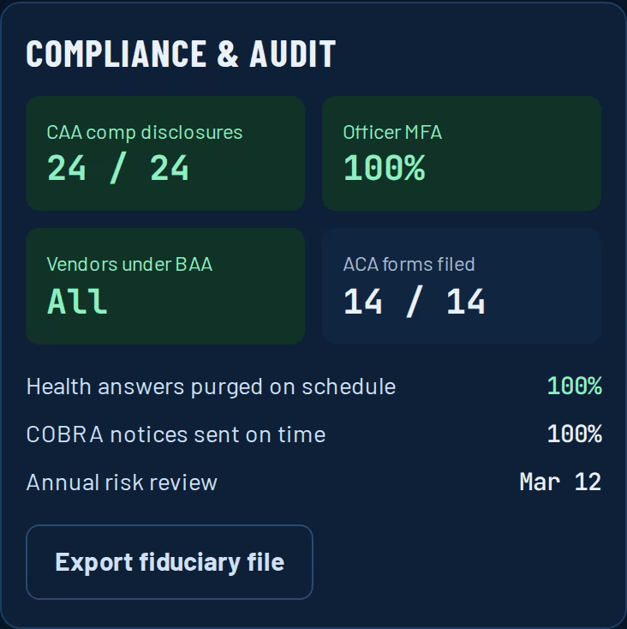The image size is (627, 629).
Task: Select the COBRA notices sent on time row
Action: 313,434
